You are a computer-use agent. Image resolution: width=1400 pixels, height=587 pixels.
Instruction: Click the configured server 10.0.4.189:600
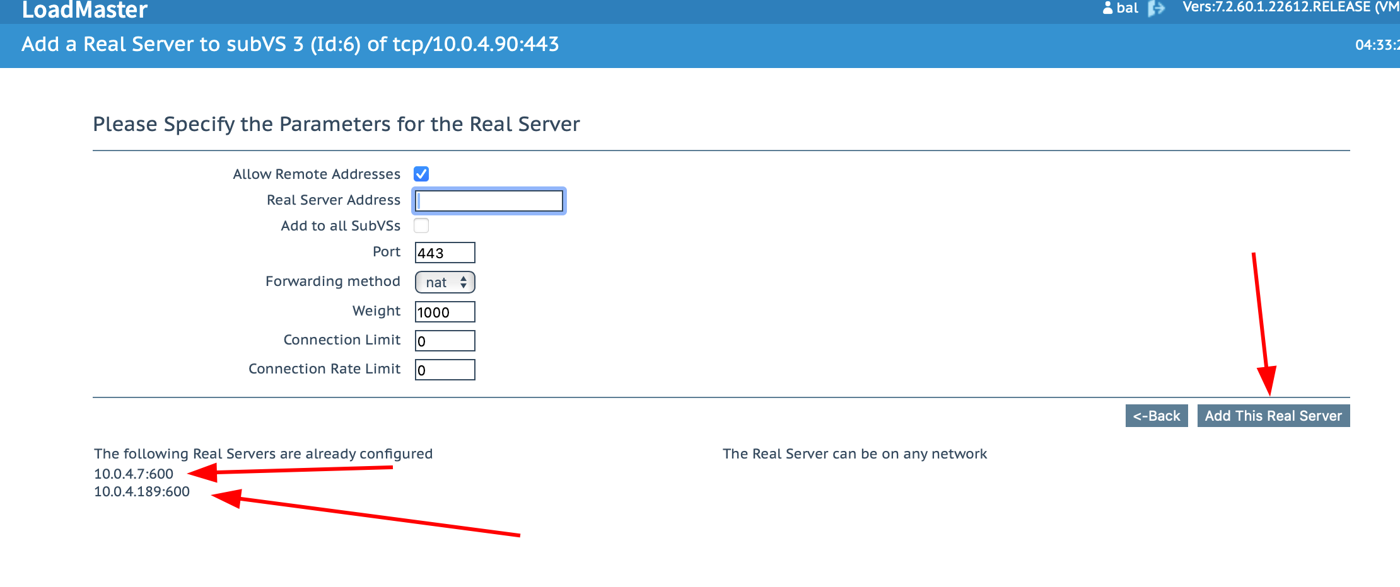pos(142,491)
